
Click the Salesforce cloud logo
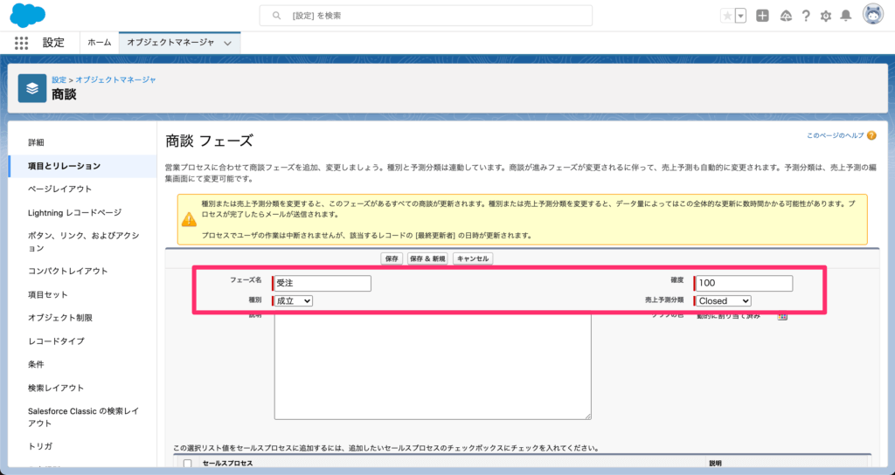click(x=27, y=15)
